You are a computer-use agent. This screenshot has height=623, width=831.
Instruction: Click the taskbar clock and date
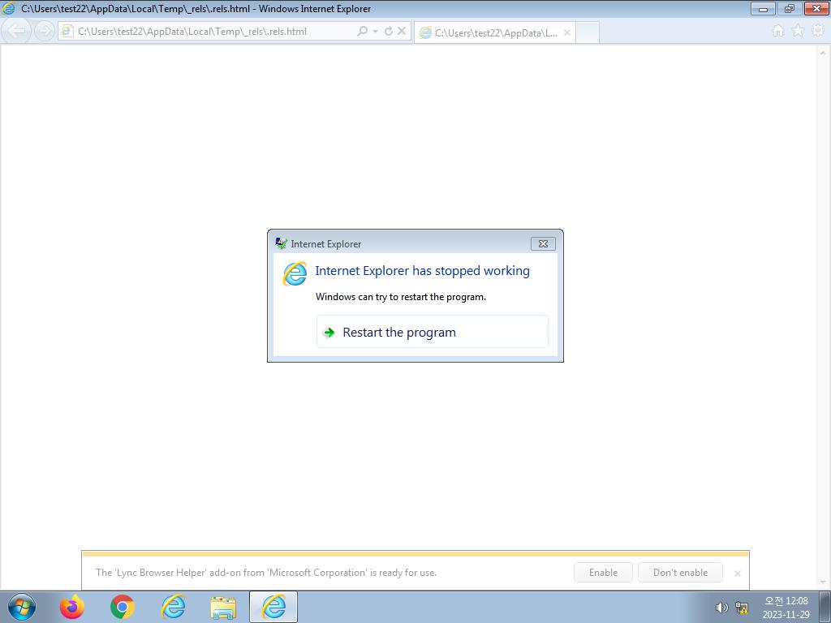pos(786,608)
